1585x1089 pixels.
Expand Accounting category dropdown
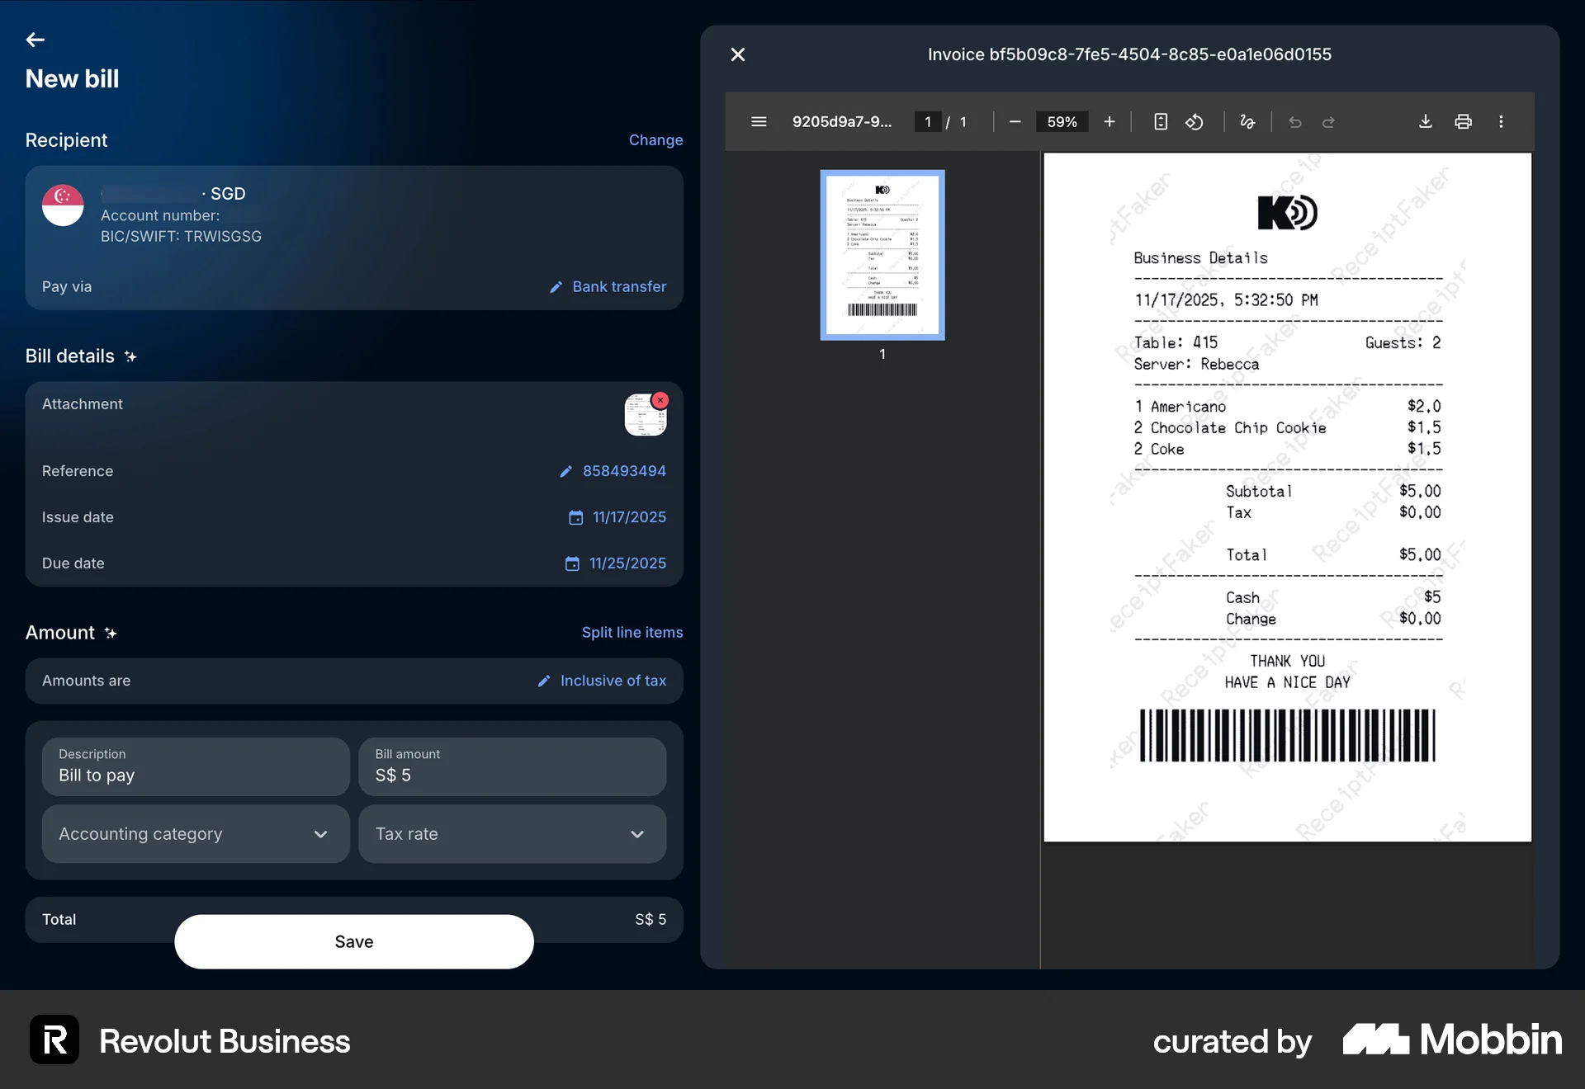click(x=196, y=834)
